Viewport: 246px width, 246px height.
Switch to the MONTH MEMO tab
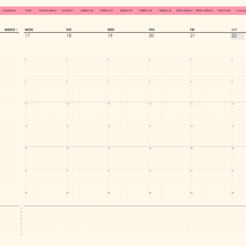(48, 11)
